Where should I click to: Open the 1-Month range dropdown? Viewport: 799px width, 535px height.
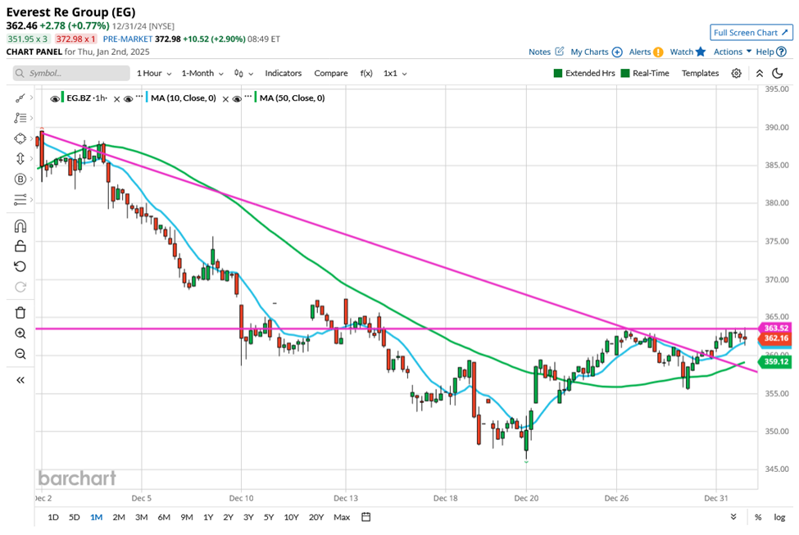201,73
